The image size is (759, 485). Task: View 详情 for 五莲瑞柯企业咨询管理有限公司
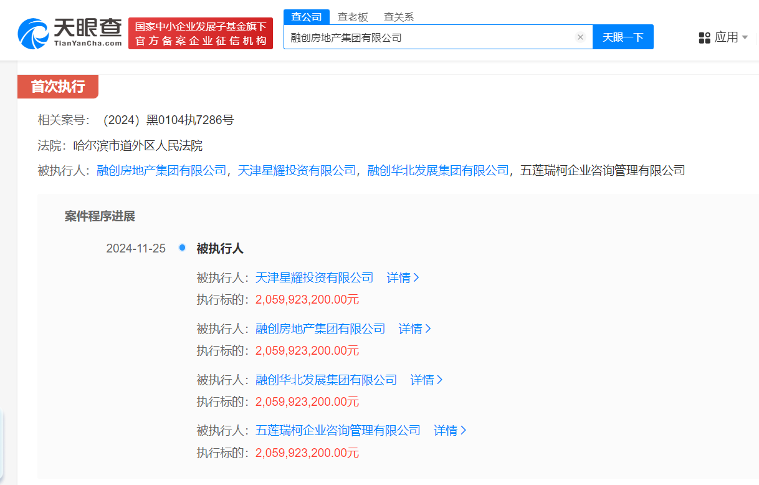(x=451, y=430)
